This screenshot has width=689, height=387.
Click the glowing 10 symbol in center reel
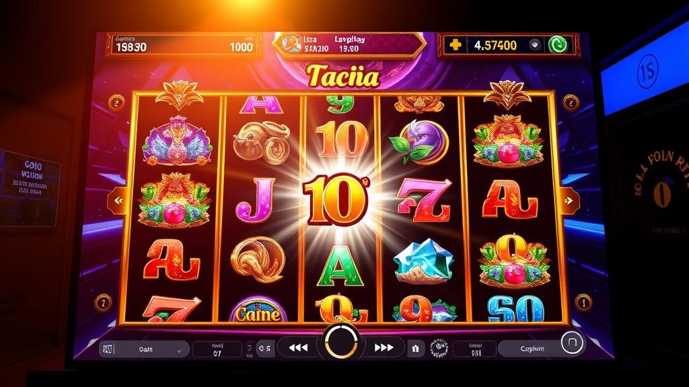coord(337,200)
